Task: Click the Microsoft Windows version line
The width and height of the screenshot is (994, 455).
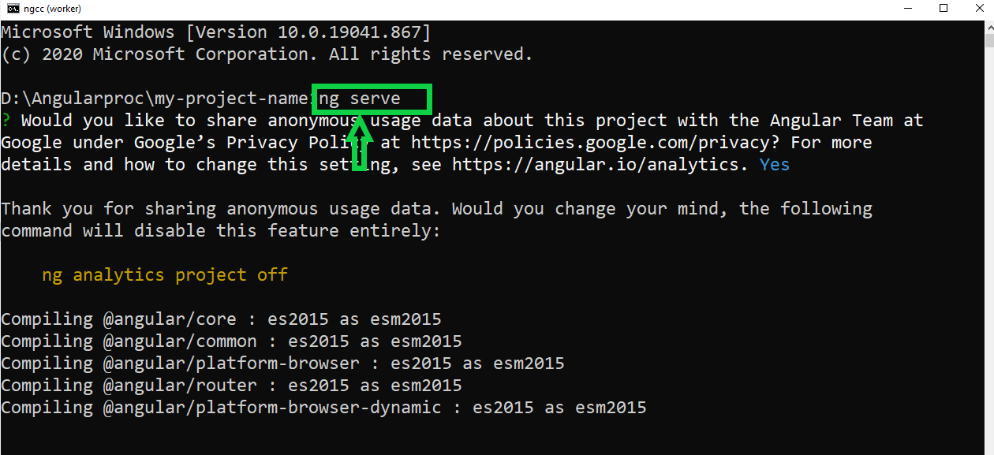Action: click(216, 32)
